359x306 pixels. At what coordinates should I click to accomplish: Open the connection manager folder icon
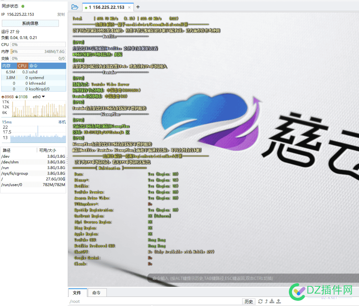click(x=75, y=7)
